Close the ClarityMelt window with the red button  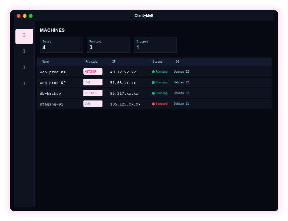pos(18,16)
